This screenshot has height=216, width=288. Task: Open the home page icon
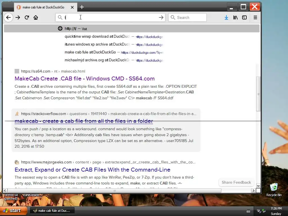point(36,17)
